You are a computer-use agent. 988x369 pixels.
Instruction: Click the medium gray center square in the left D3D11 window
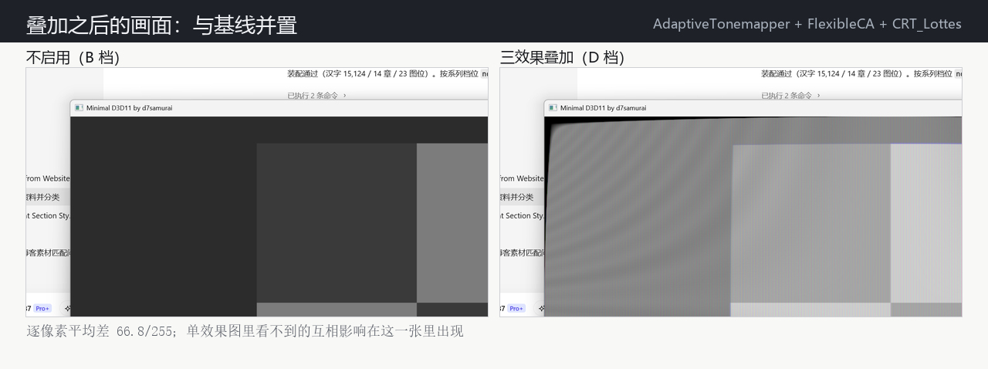(x=337, y=222)
